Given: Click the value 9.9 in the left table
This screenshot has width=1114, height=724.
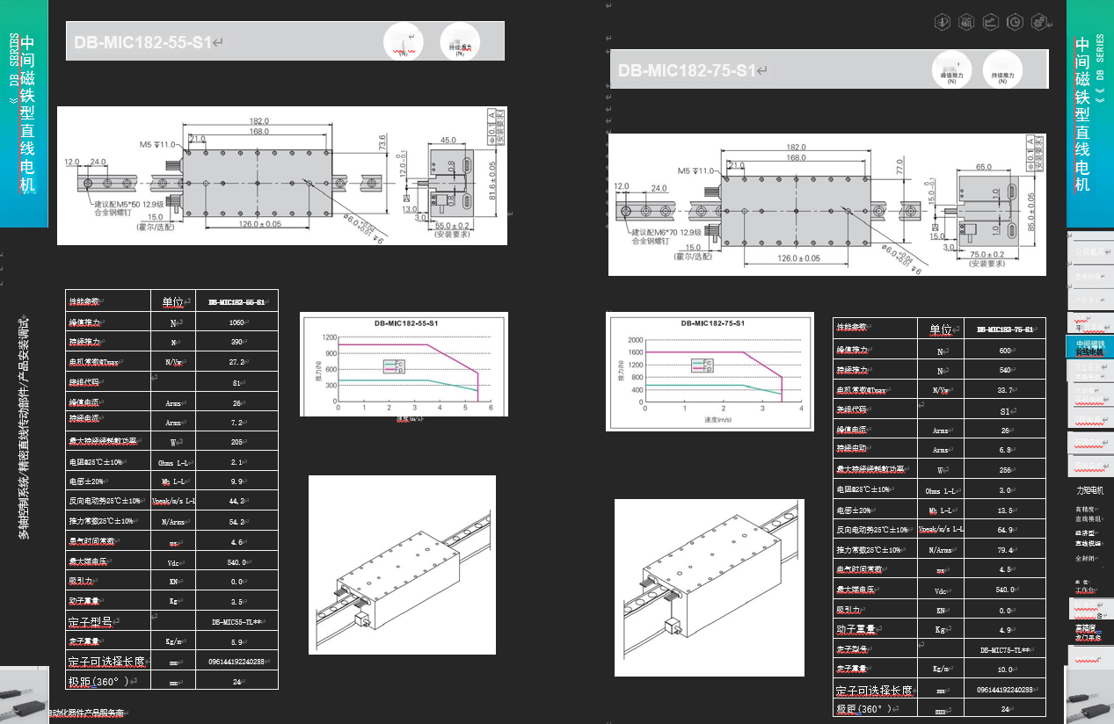Looking at the screenshot, I should (237, 481).
